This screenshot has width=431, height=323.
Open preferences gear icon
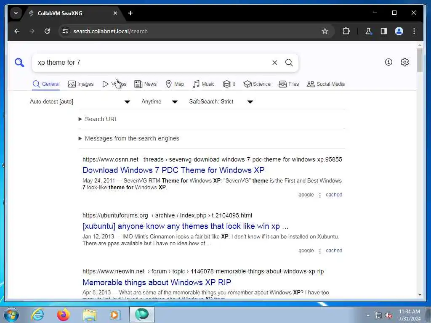click(404, 62)
